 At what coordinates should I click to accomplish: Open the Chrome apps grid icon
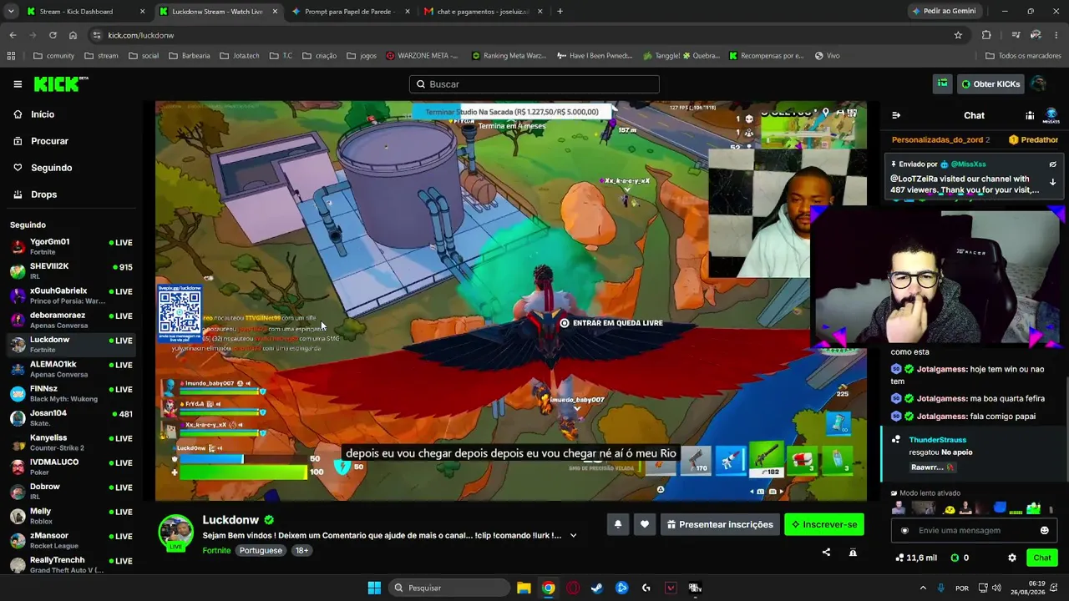click(11, 56)
